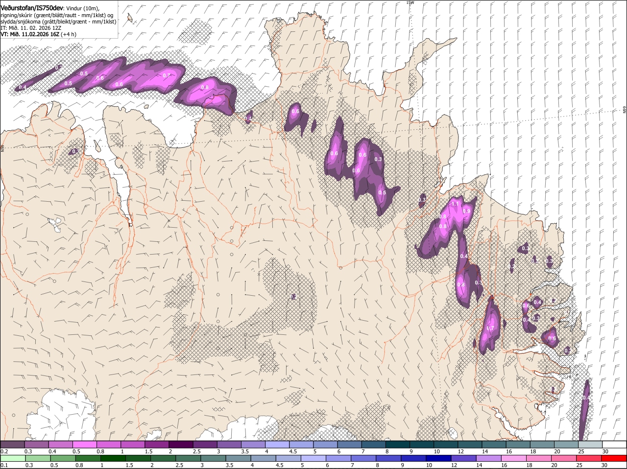627x469 pixels.
Task: Click the 15W longitude label on the top edge
Action: coord(410,2)
